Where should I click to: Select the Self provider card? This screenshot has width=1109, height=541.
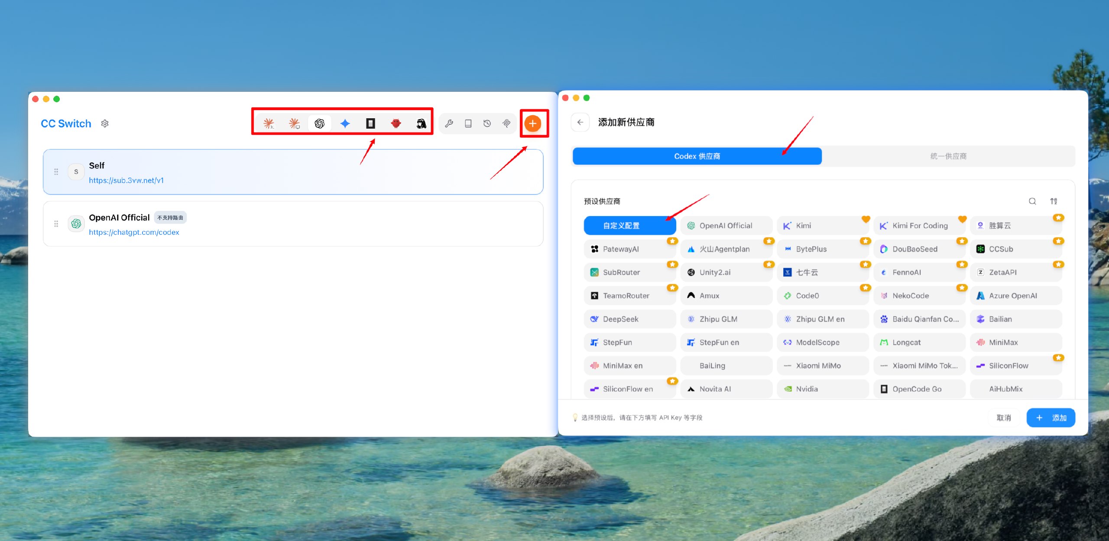293,172
